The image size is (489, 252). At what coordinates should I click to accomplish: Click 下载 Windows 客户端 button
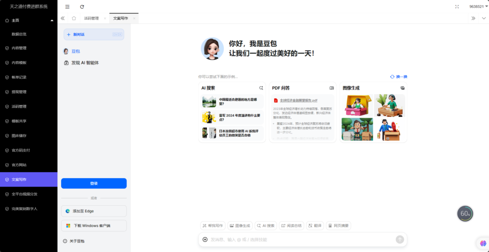click(94, 225)
